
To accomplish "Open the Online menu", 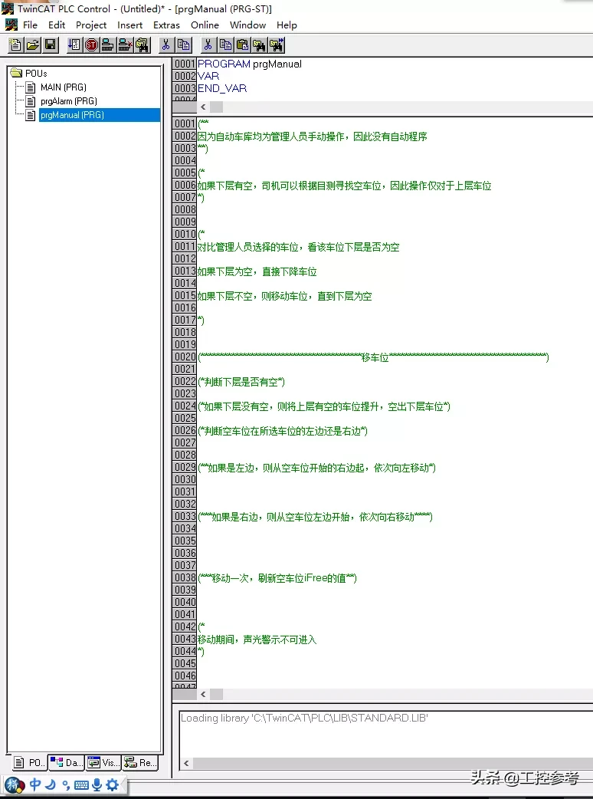I will click(x=205, y=25).
